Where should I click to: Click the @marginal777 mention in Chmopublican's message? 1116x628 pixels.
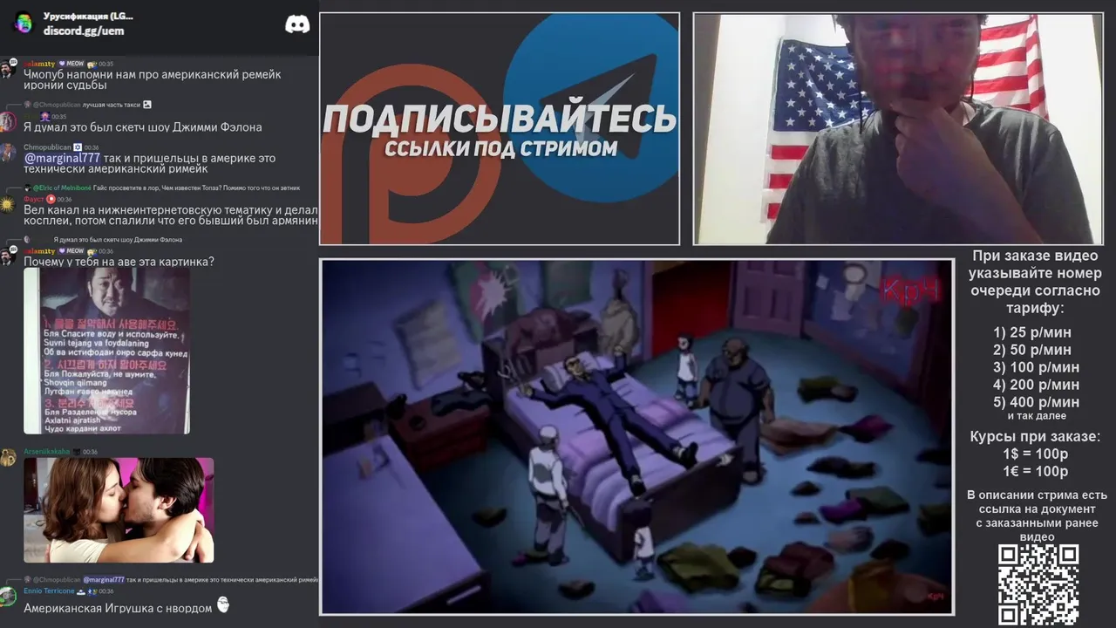coord(62,158)
